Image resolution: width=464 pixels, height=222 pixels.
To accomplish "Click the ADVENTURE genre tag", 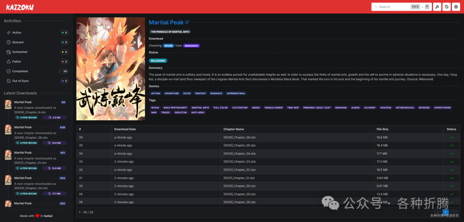I will point(171,94).
